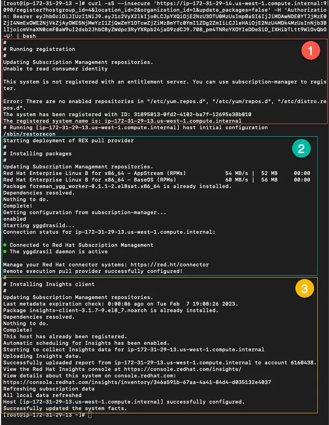Click the "host initial configuration" comment line
The height and width of the screenshot is (425, 329).
135,127
